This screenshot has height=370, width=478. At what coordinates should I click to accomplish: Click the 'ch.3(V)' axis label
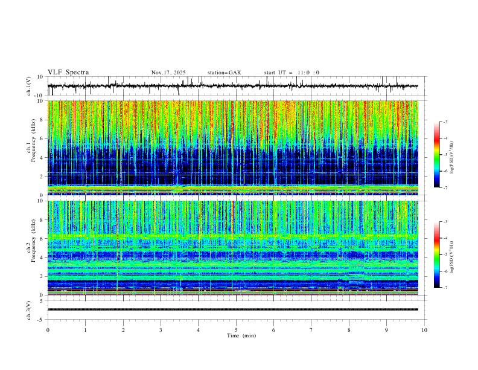(x=29, y=310)
